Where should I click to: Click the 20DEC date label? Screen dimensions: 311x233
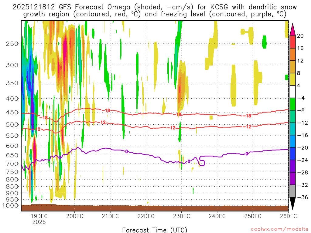(x=75, y=216)
